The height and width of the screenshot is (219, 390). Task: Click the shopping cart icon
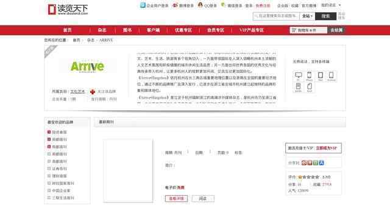[x=294, y=30]
